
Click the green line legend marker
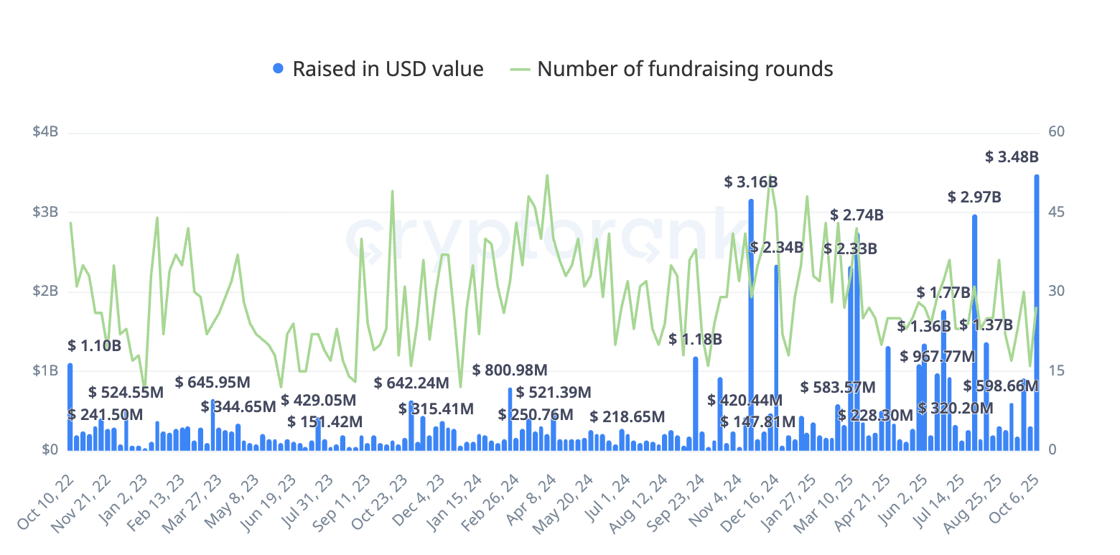point(521,69)
